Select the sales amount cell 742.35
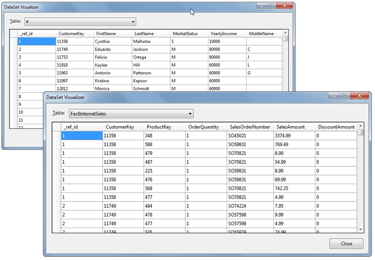 (x=295, y=188)
